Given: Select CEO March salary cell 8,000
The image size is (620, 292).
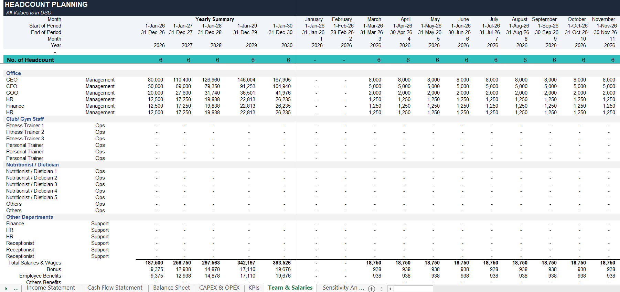Looking at the screenshot, I should pyautogui.click(x=375, y=80).
